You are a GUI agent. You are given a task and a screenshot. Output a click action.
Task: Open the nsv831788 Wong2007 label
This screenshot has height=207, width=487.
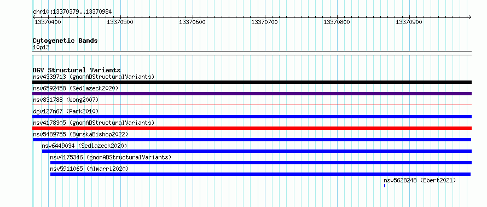(66, 100)
